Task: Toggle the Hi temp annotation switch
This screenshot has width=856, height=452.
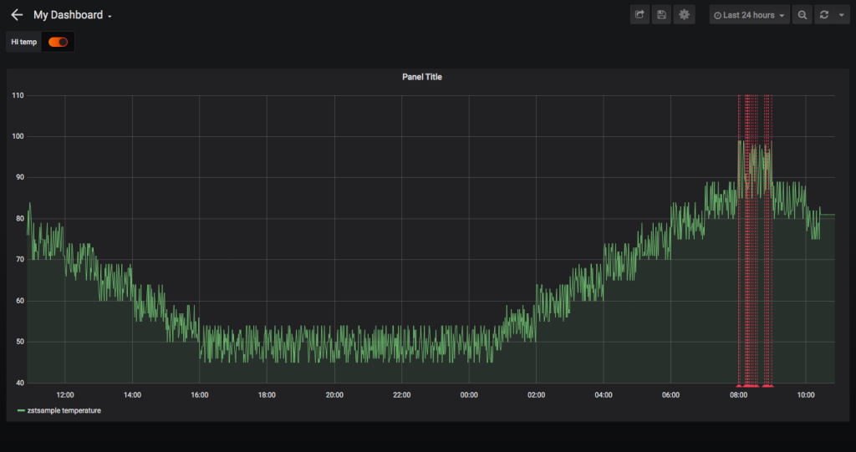Action: (58, 42)
